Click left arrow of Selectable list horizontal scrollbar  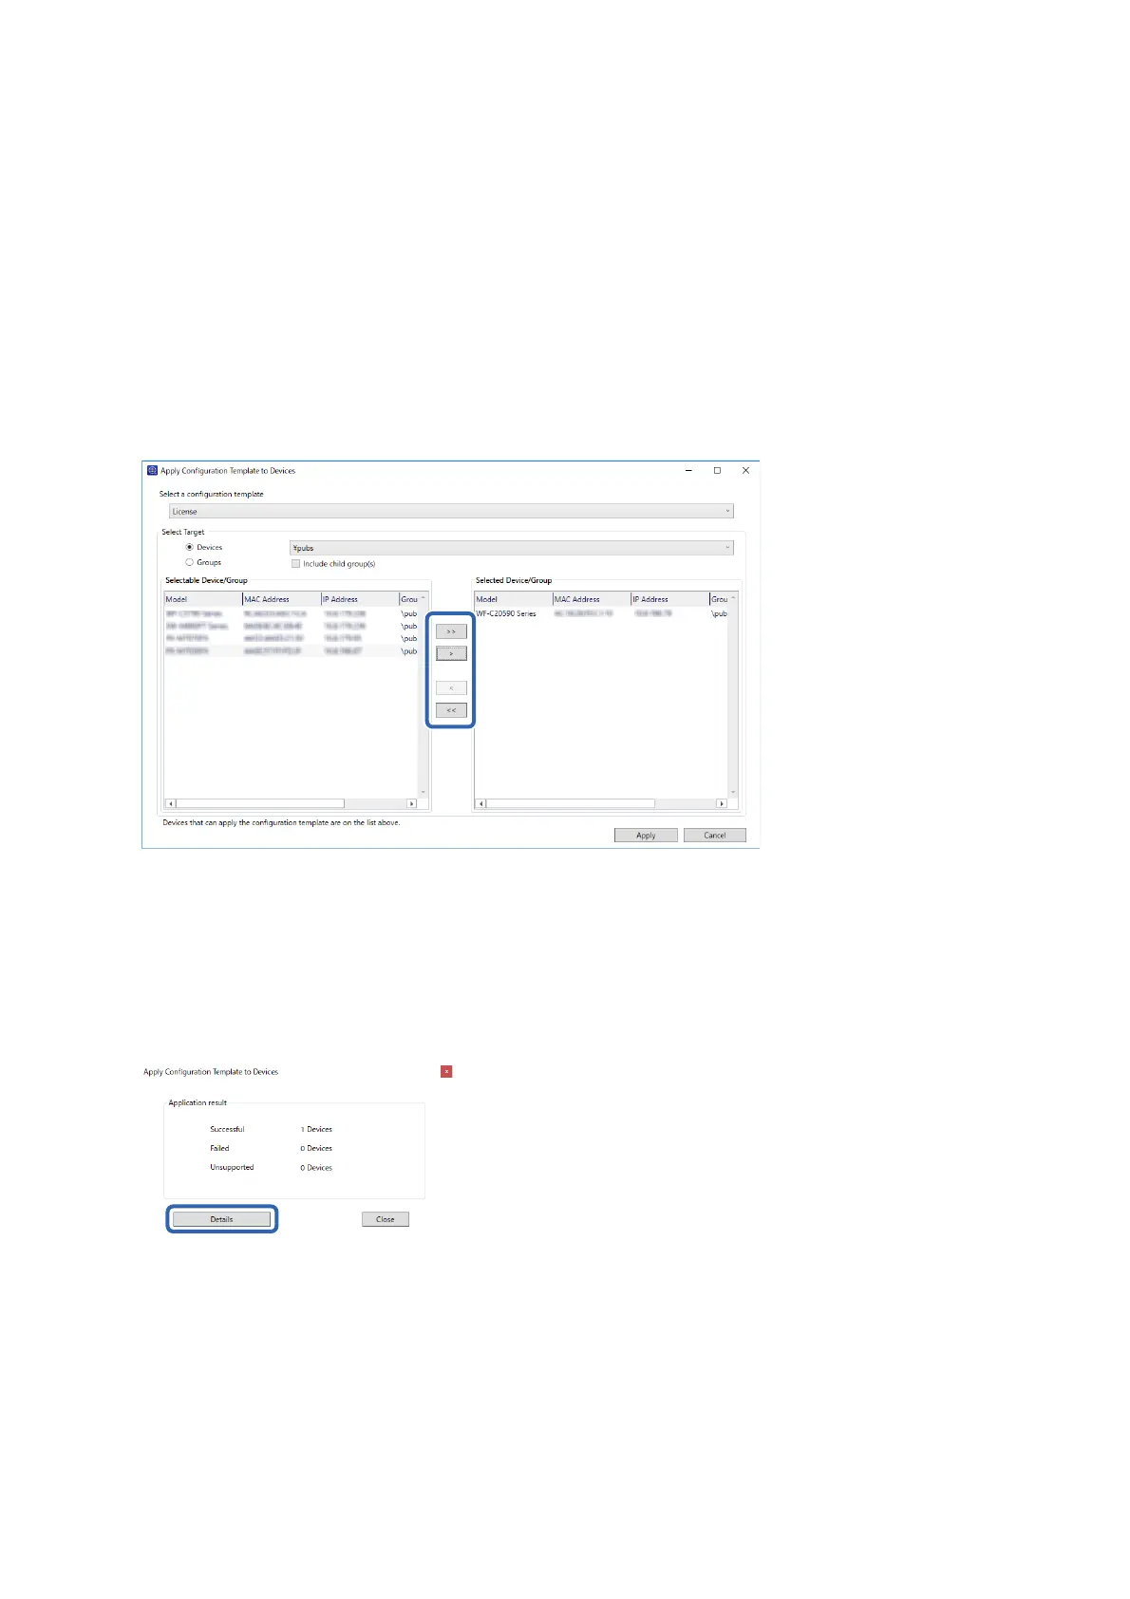coord(171,804)
